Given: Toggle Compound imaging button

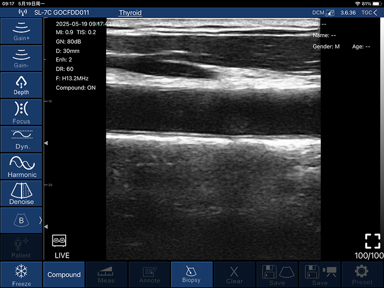Looking at the screenshot, I should coord(64,275).
